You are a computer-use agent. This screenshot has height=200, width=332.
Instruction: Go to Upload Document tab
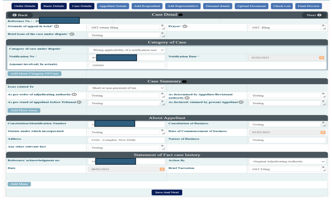pyautogui.click(x=252, y=6)
